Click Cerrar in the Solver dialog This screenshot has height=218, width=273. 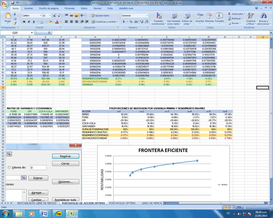click(66, 164)
